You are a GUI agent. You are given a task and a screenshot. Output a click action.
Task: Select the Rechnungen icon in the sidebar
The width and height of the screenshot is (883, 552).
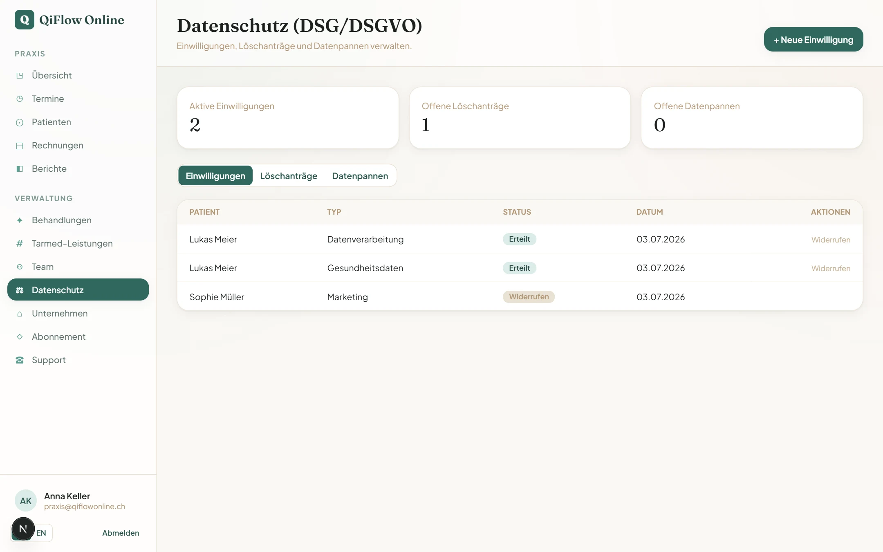pos(20,146)
